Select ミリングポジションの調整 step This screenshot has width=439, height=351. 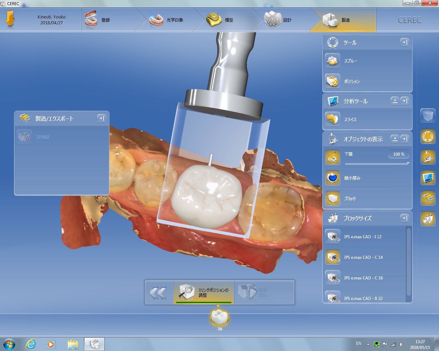[x=204, y=292]
